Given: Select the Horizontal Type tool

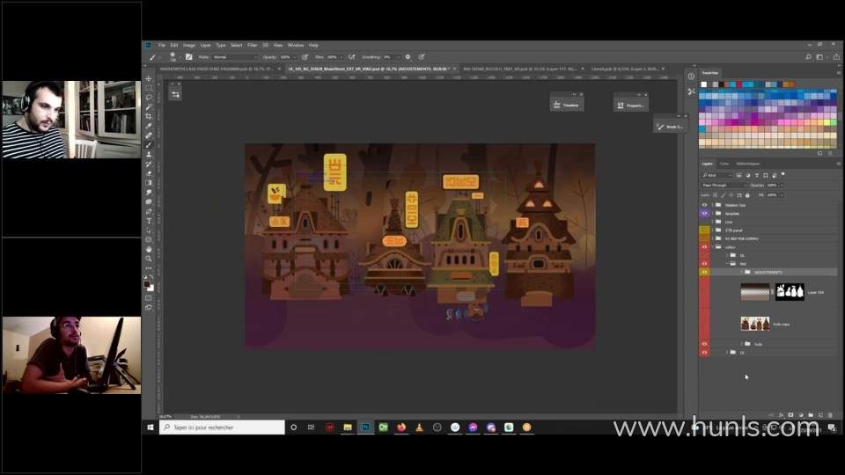Looking at the screenshot, I should [149, 222].
